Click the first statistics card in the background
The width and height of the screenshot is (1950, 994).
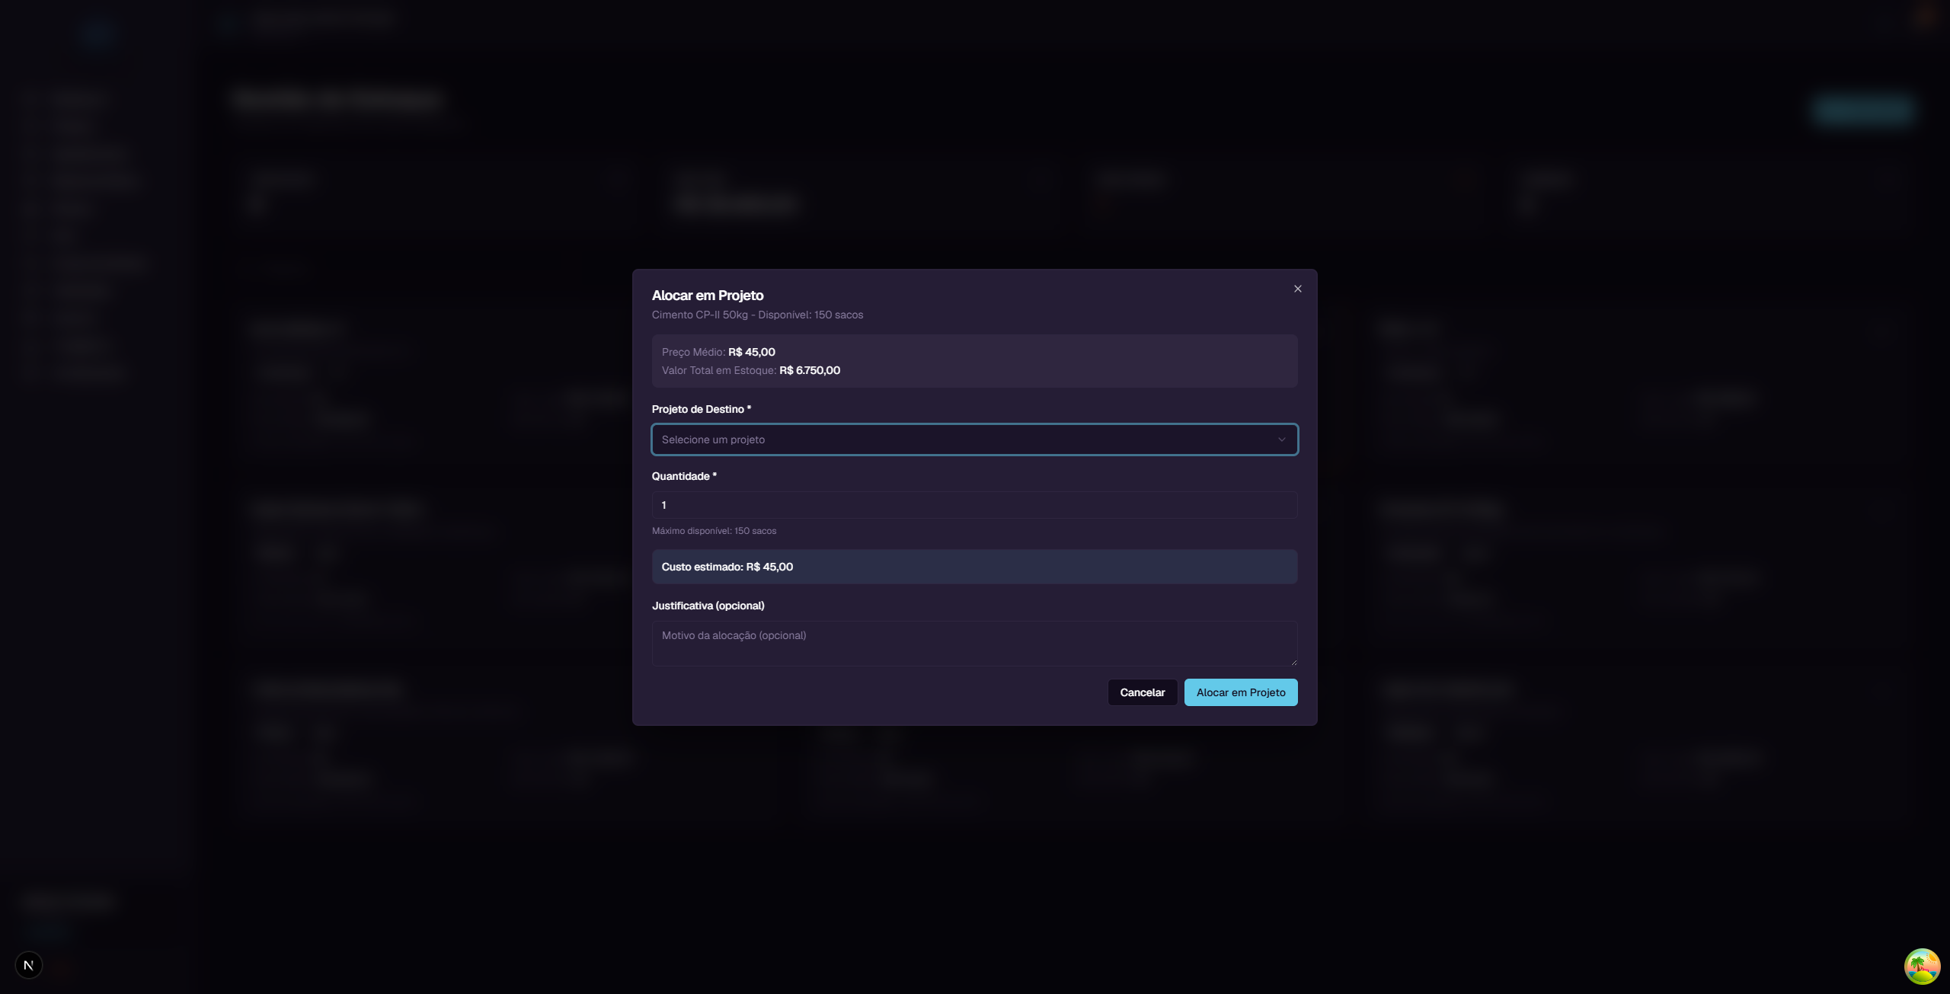coord(438,194)
